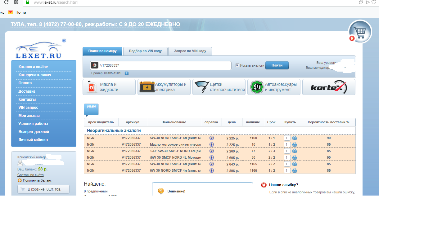Open Возврат деталей in the sidebar menu
The width and height of the screenshot is (424, 238).
coord(34,132)
